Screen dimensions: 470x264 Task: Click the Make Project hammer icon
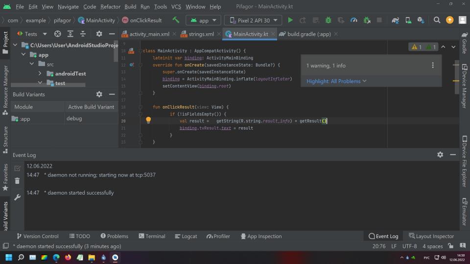(x=176, y=20)
